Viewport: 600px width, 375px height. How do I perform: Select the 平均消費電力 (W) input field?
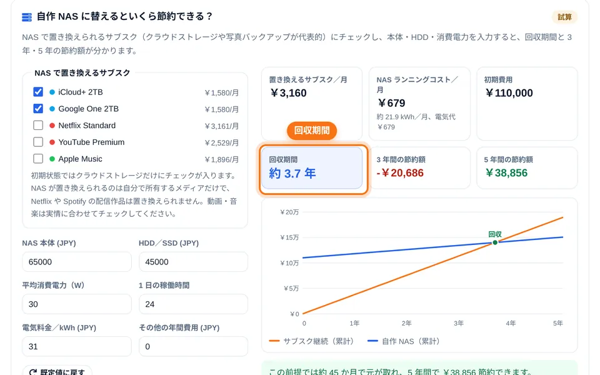point(76,304)
